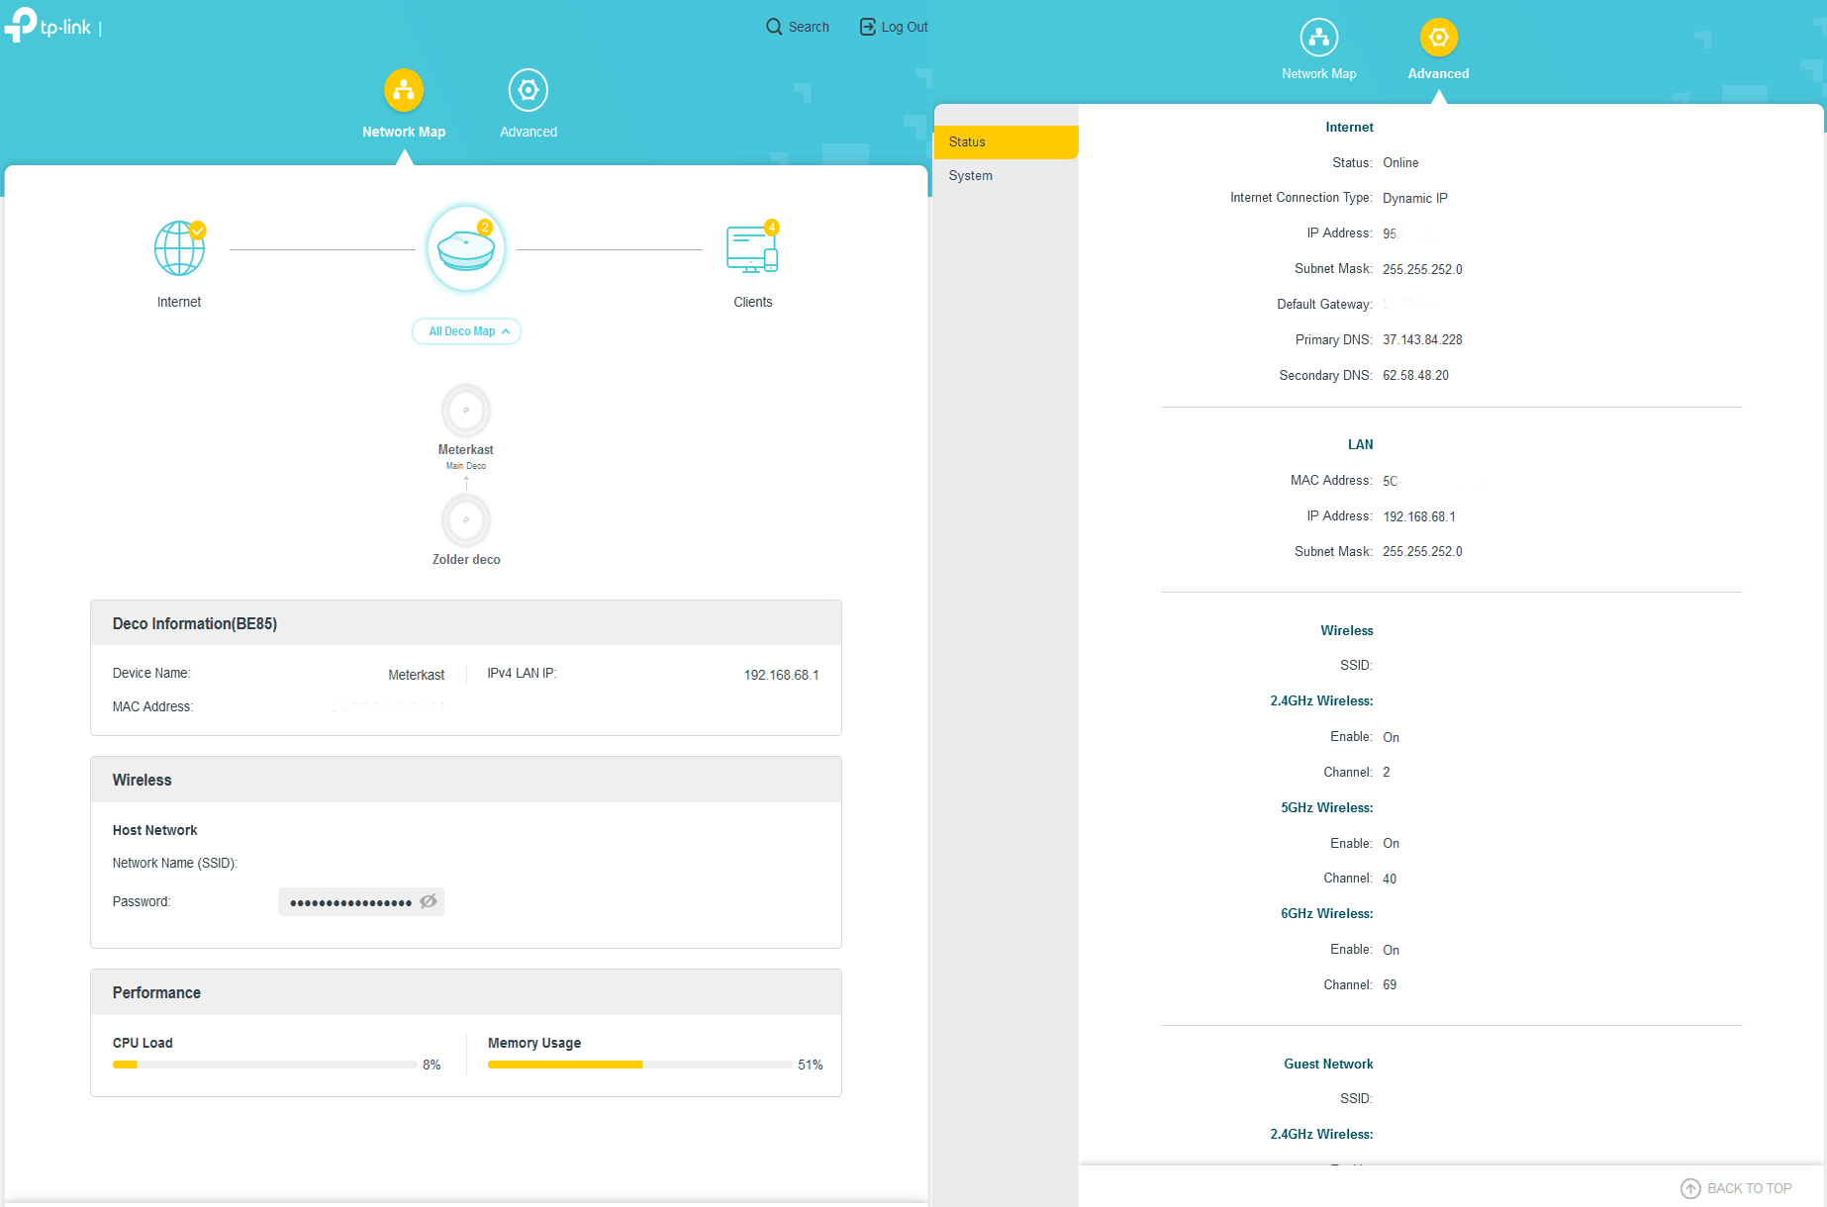This screenshot has width=1827, height=1207.
Task: Click the LAN section heading
Action: 1361,444
